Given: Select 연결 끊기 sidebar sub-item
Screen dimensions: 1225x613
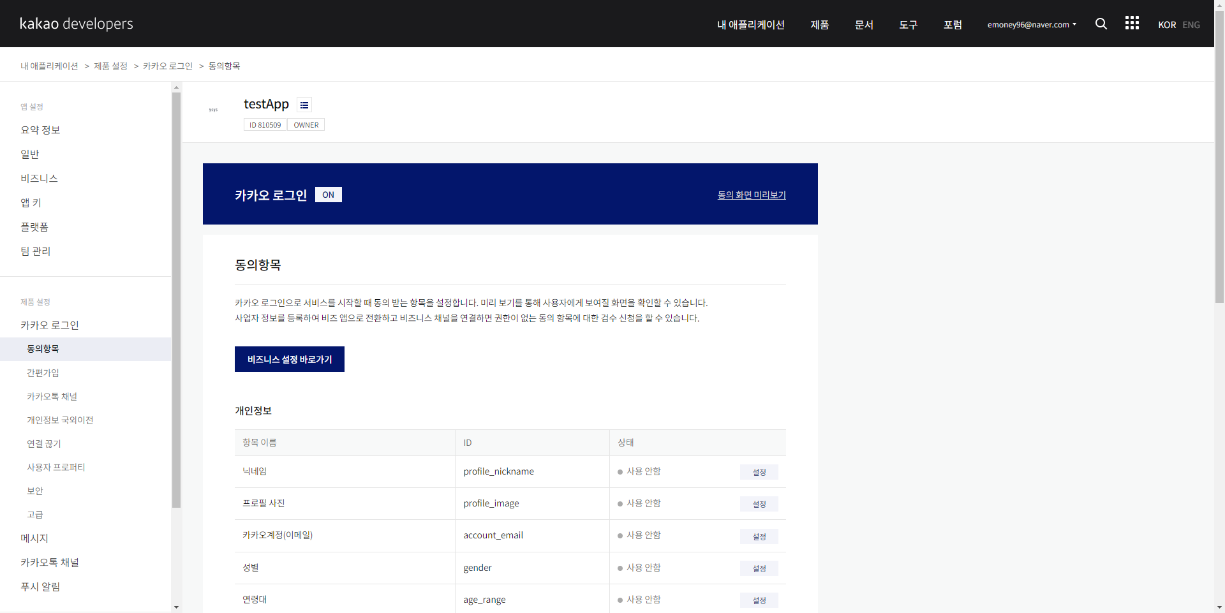Looking at the screenshot, I should (x=44, y=444).
